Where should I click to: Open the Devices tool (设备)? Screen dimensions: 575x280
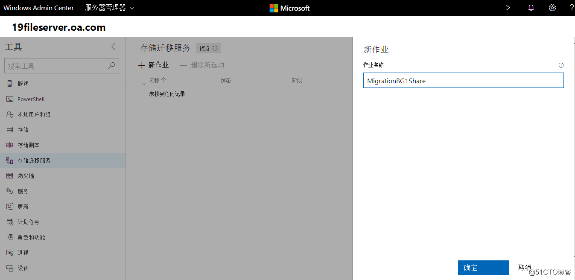click(x=63, y=268)
